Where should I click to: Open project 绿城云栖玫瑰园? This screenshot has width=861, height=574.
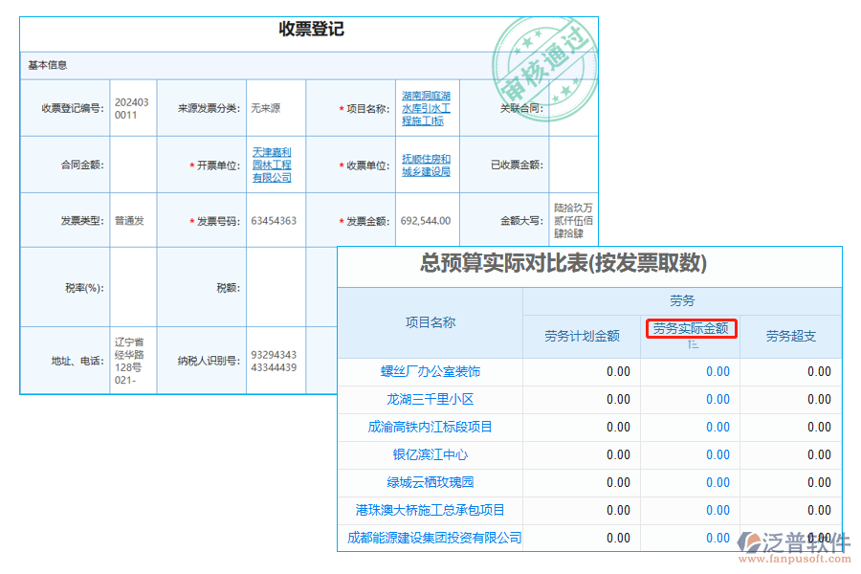pos(430,483)
